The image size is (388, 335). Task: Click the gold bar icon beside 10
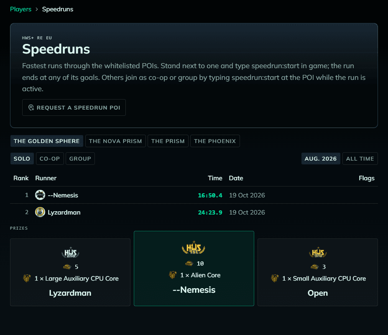pos(189,263)
